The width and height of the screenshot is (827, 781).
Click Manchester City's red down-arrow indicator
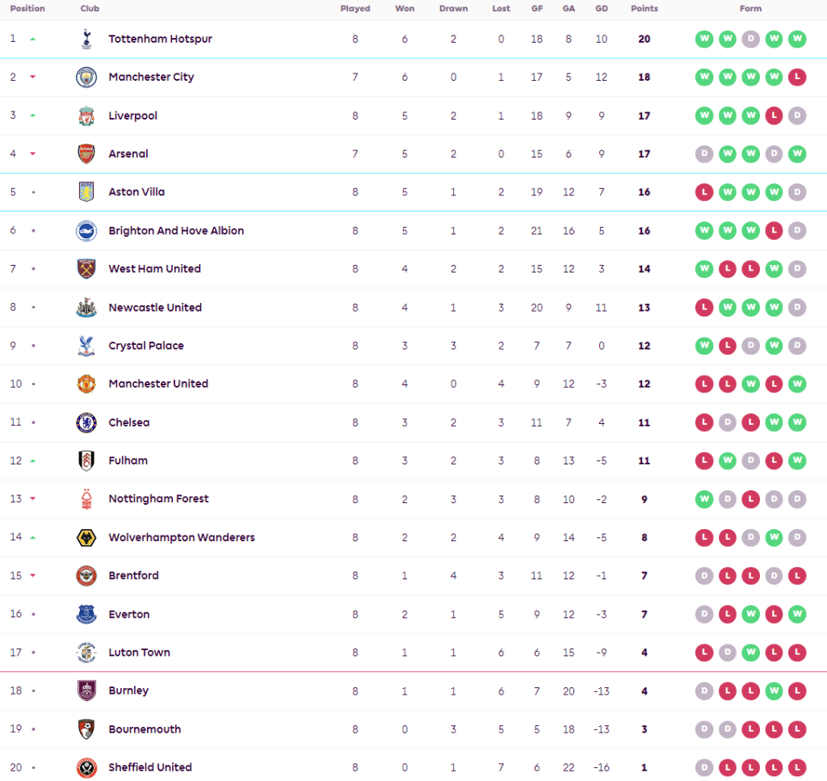coord(33,78)
